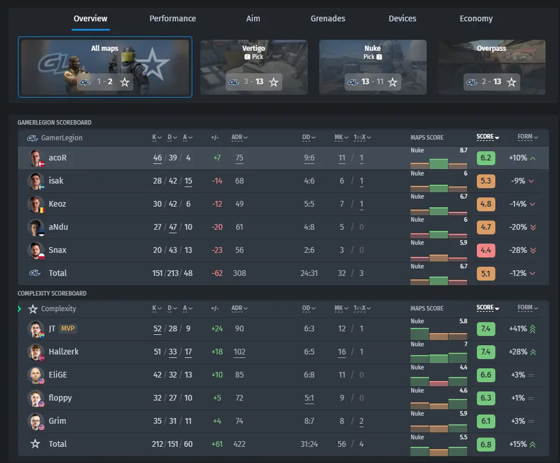Viewport: 560px width, 463px height.
Task: Click EliGE player avatar
Action: click(x=36, y=375)
